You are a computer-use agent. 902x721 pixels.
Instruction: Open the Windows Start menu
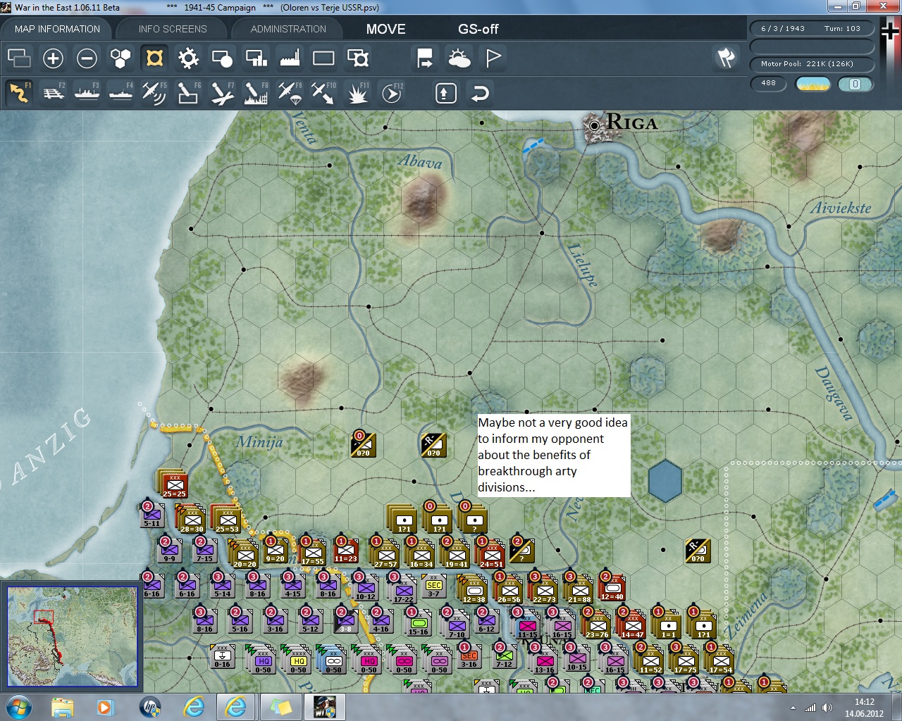click(18, 707)
